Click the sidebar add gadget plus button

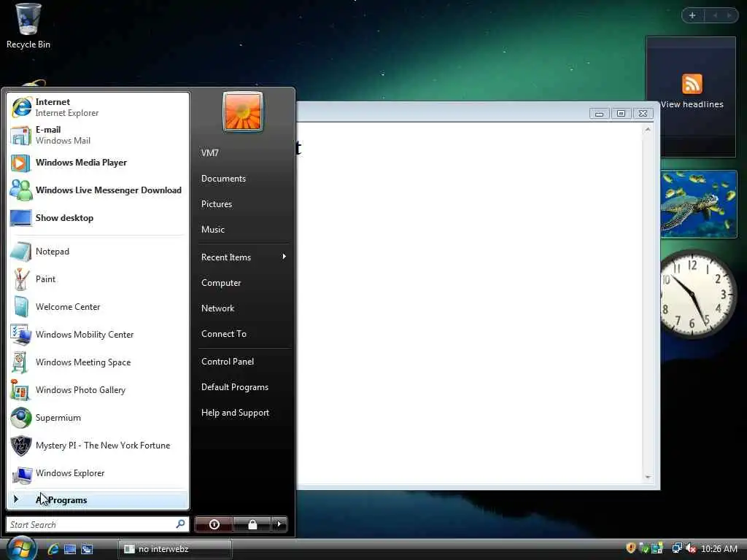click(692, 15)
